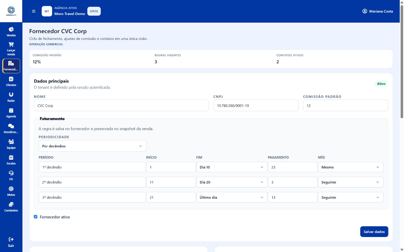The height and width of the screenshot is (252, 404).
Task: Click the Ativo status badge
Action: (381, 84)
